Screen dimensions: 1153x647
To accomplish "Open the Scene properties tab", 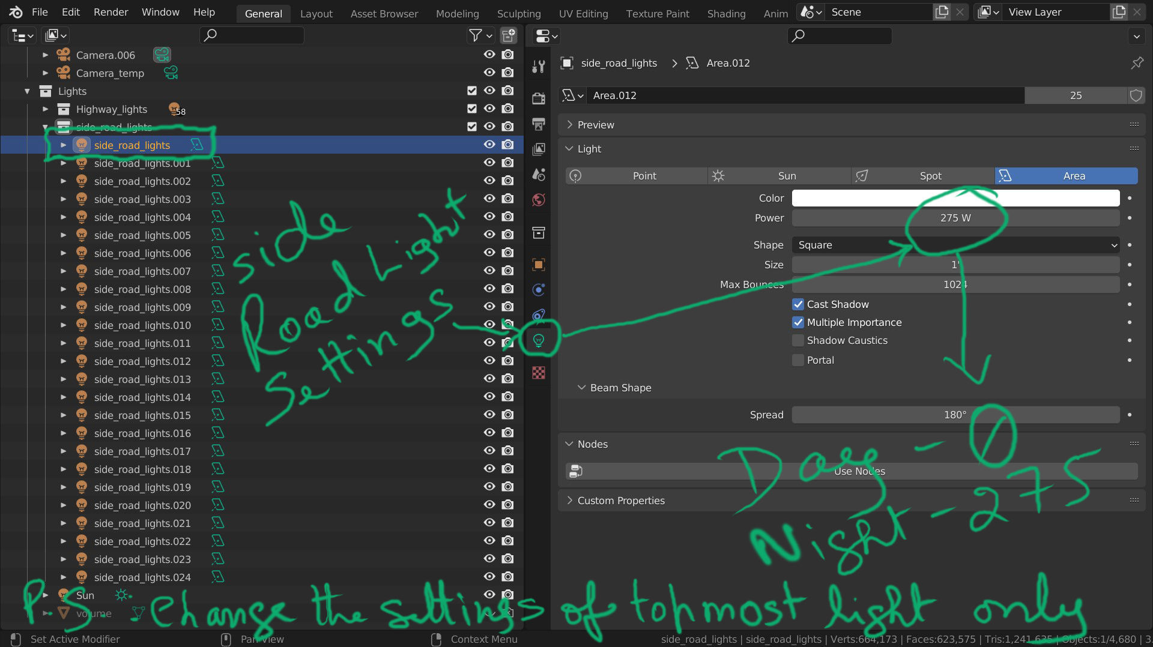I will tap(539, 174).
